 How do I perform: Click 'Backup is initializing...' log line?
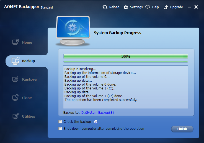pyautogui.click(x=80, y=69)
